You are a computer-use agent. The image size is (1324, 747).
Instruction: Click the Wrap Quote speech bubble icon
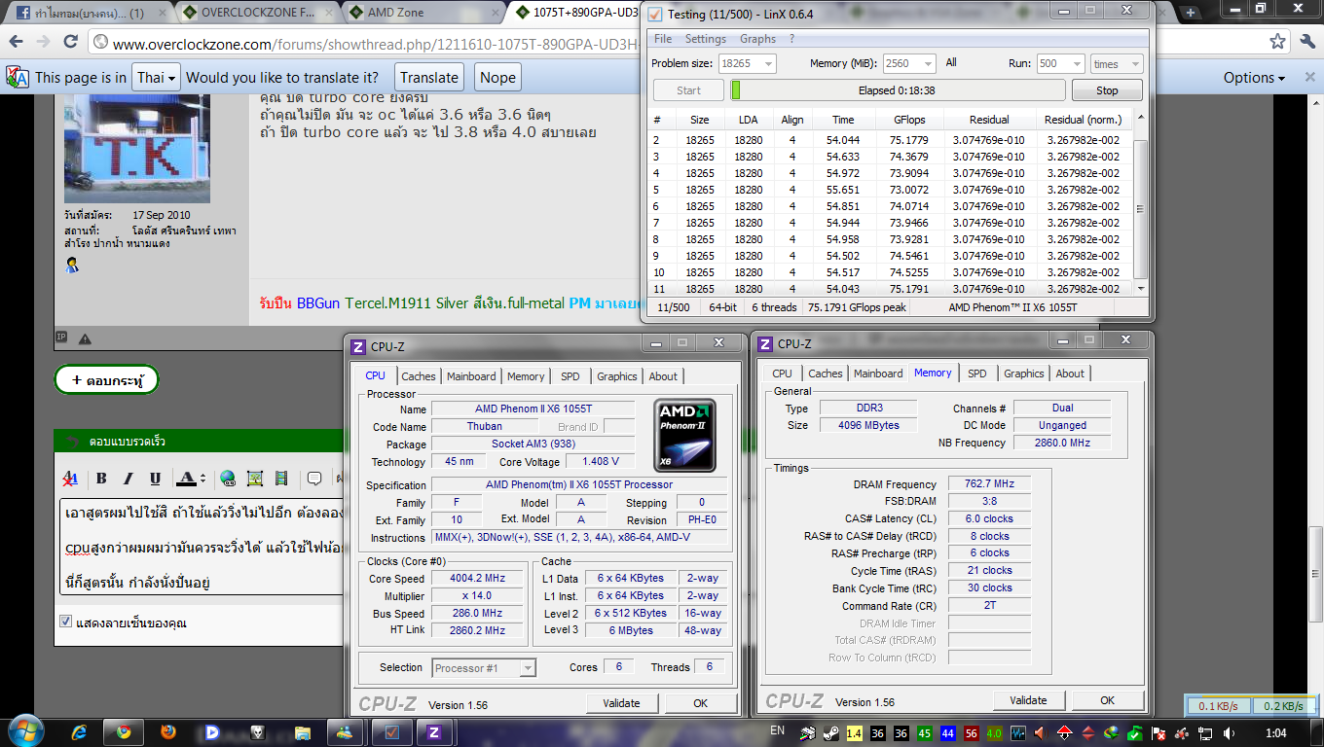pos(314,479)
